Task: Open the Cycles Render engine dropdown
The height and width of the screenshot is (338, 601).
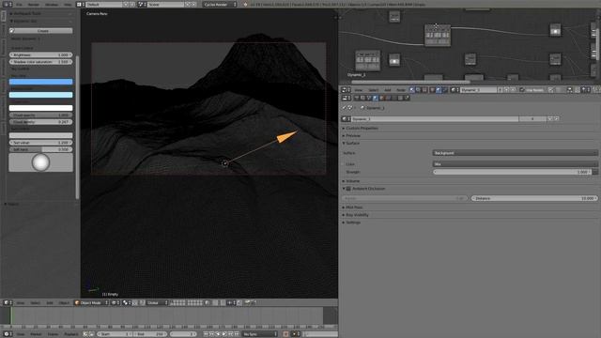Action: [x=220, y=4]
